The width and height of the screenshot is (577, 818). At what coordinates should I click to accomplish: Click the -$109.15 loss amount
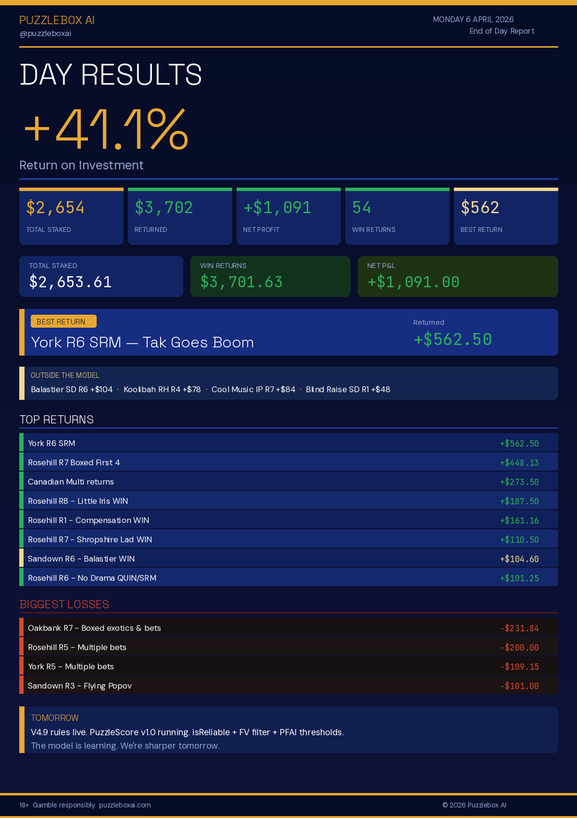pyautogui.click(x=519, y=667)
